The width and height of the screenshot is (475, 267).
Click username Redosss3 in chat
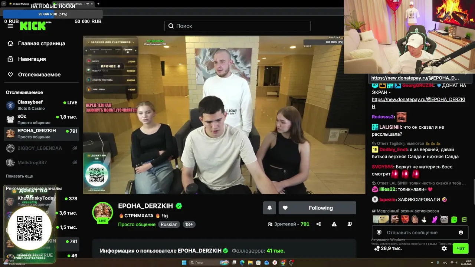[x=383, y=117]
